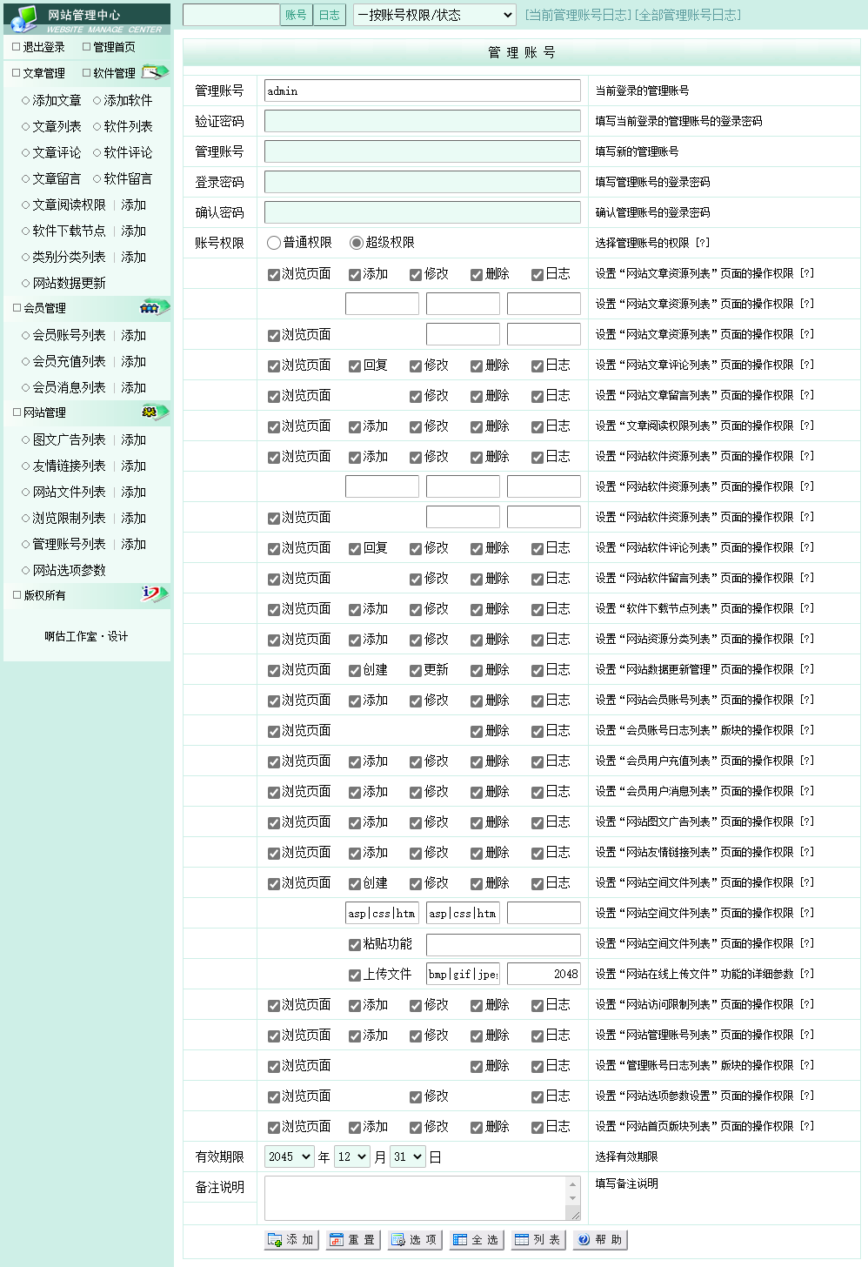Open 添加软件 in the sidebar
The height and width of the screenshot is (1267, 868).
(128, 100)
